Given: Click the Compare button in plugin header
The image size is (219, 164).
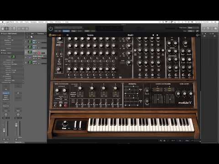Looking at the screenshot, I should click(66, 31).
